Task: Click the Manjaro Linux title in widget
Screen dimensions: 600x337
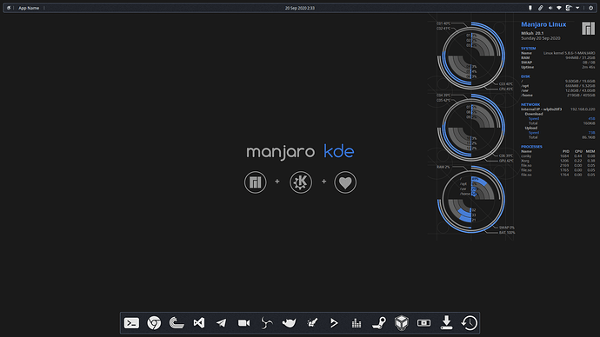Action: click(543, 24)
